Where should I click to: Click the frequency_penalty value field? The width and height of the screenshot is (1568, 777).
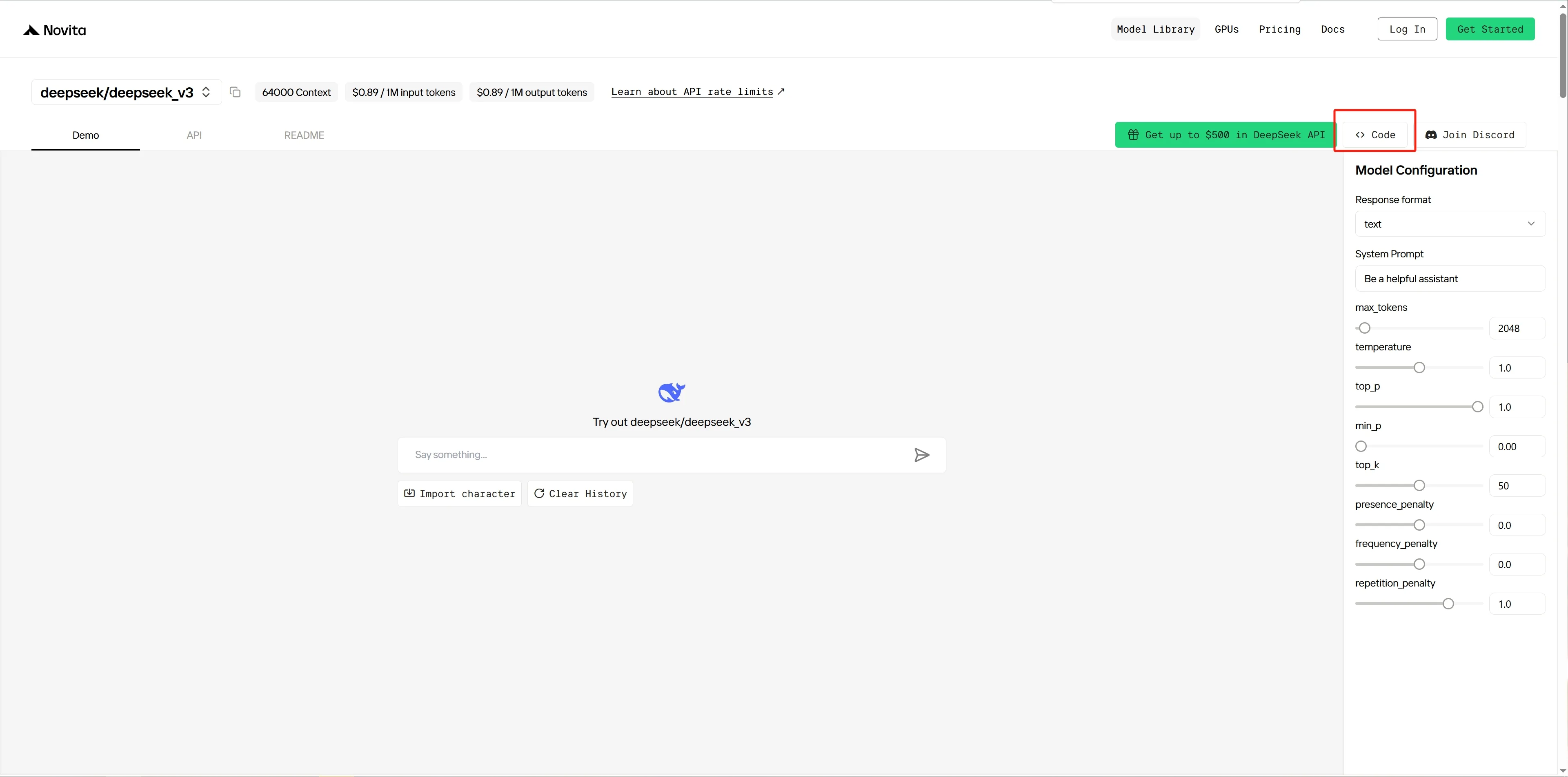point(1517,564)
